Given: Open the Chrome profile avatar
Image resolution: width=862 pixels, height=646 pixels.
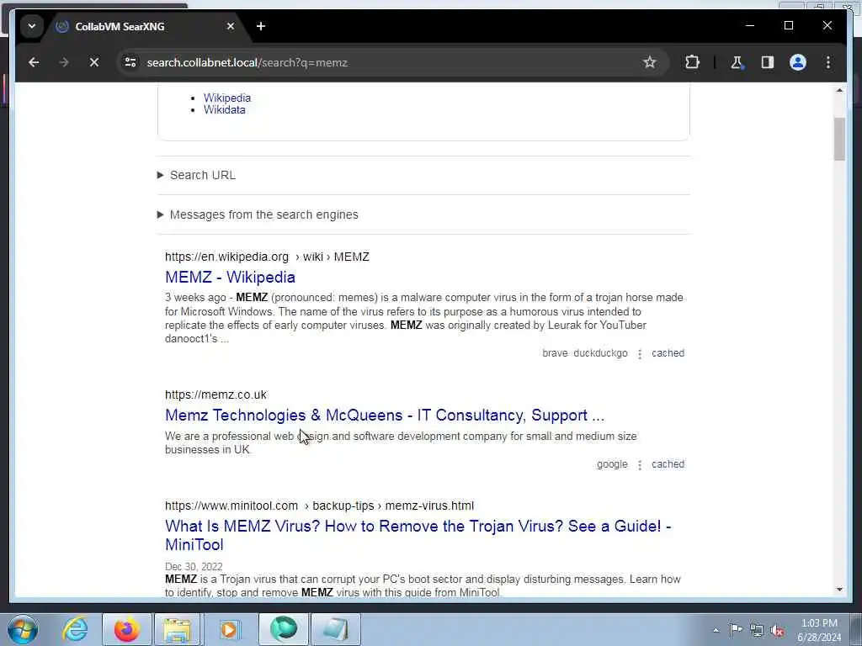Looking at the screenshot, I should click(798, 62).
